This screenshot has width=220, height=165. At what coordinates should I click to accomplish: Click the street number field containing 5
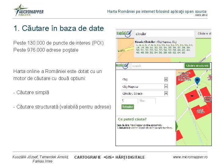click(x=129, y=101)
